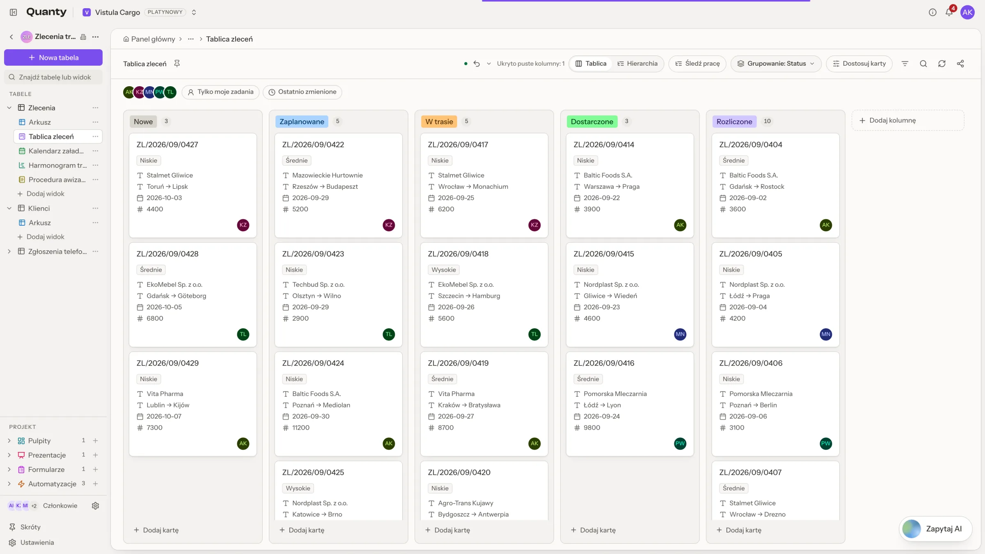Expand Prezentacje section
This screenshot has height=554, width=985.
(x=9, y=455)
